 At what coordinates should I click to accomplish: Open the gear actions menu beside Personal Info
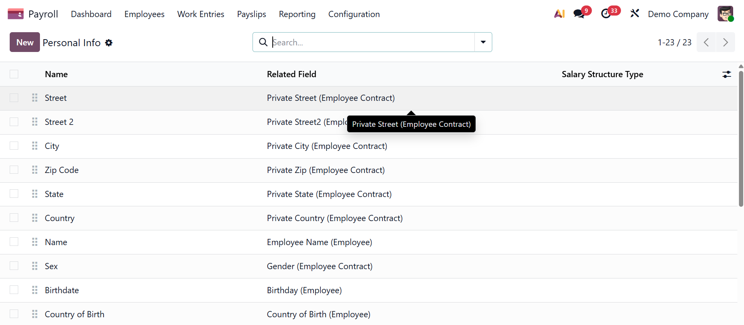(109, 43)
